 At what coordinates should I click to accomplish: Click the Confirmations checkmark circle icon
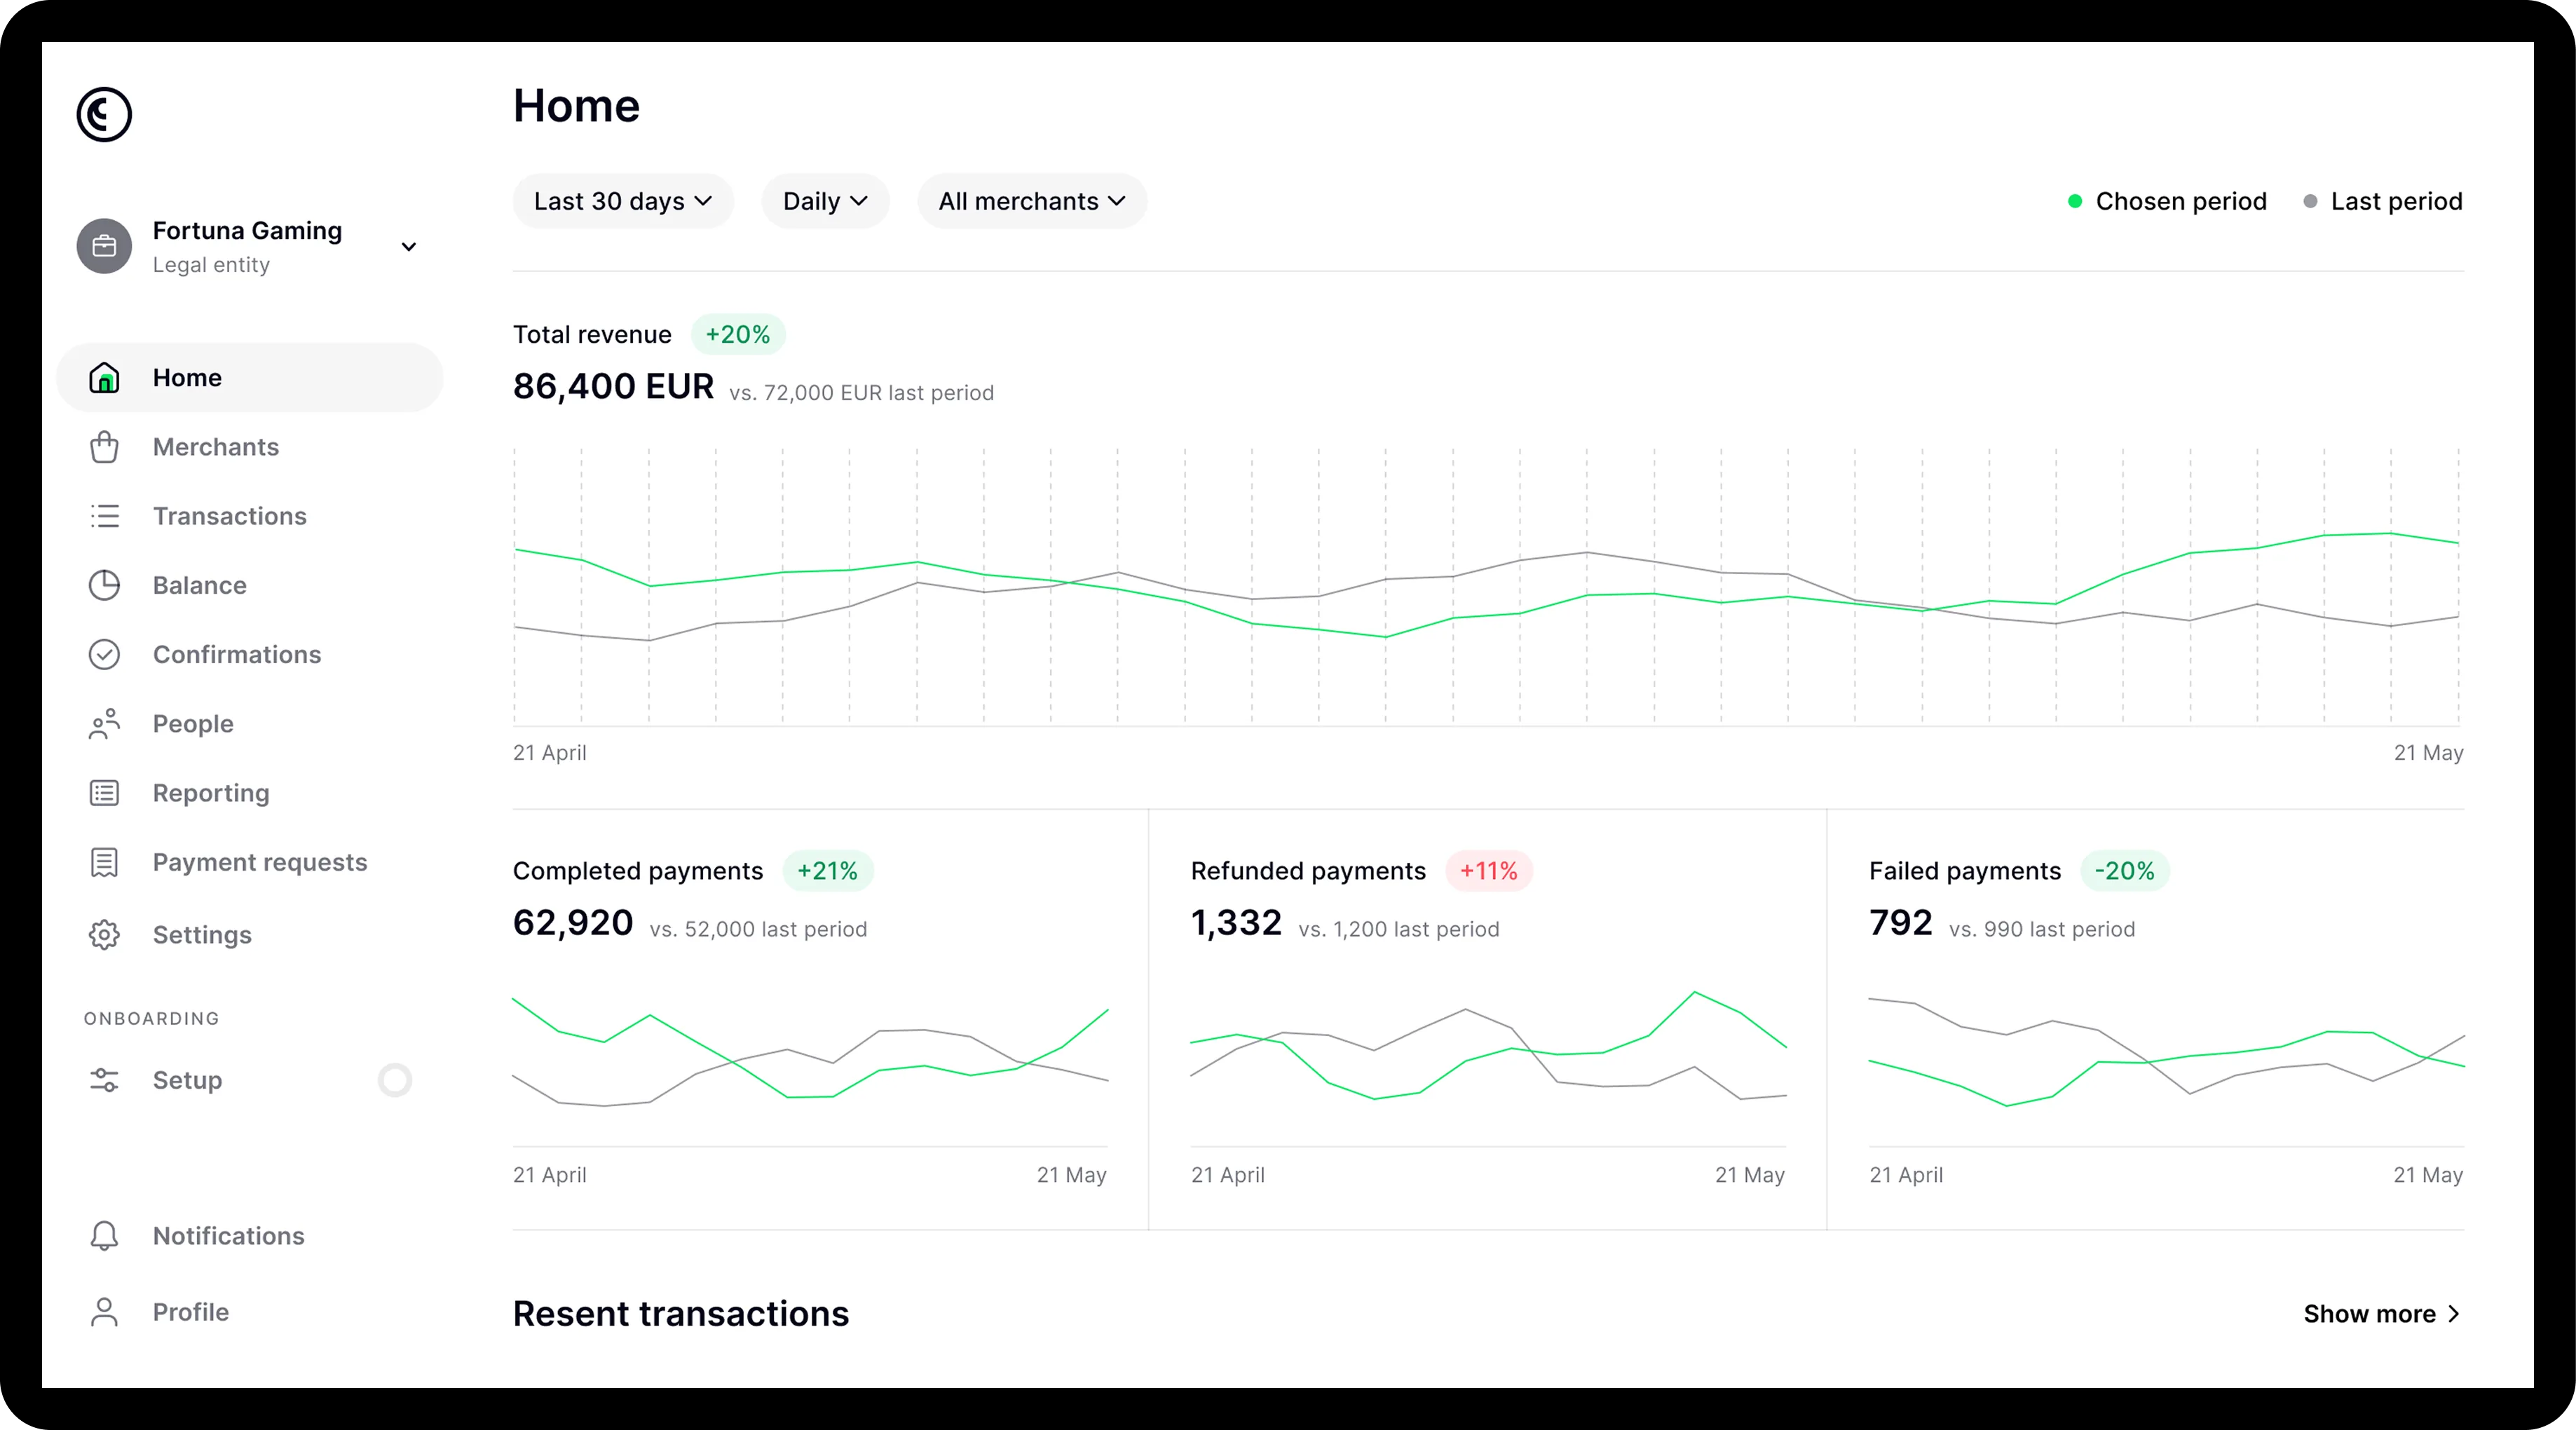pos(104,654)
